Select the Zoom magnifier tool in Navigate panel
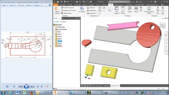 [x=158, y=11]
